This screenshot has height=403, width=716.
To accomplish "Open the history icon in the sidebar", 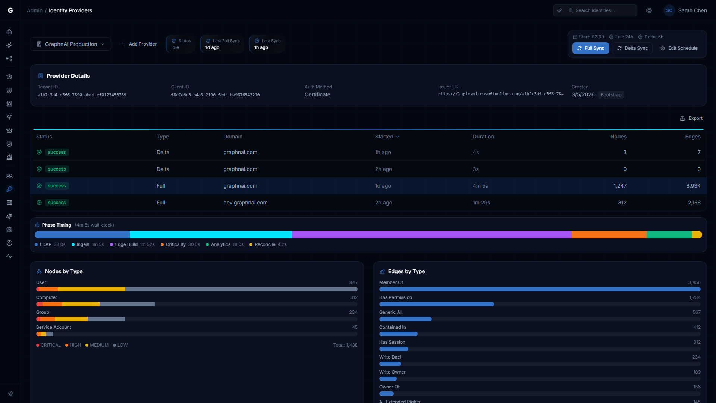I will click(9, 77).
